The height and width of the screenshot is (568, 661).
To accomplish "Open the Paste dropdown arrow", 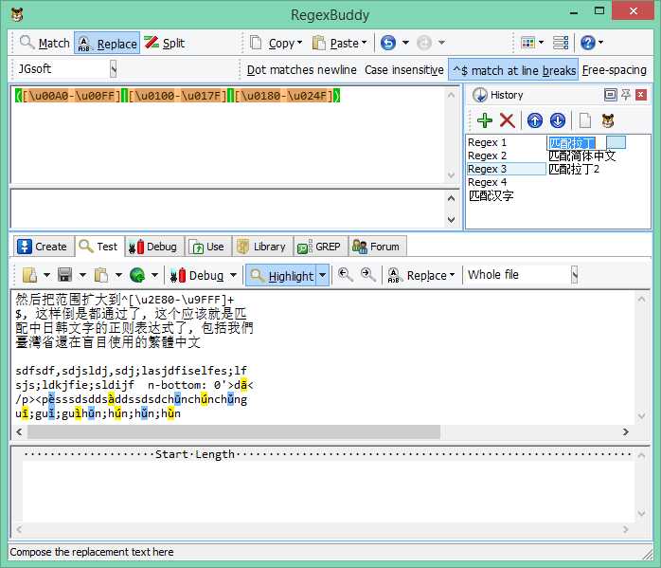I will (365, 43).
